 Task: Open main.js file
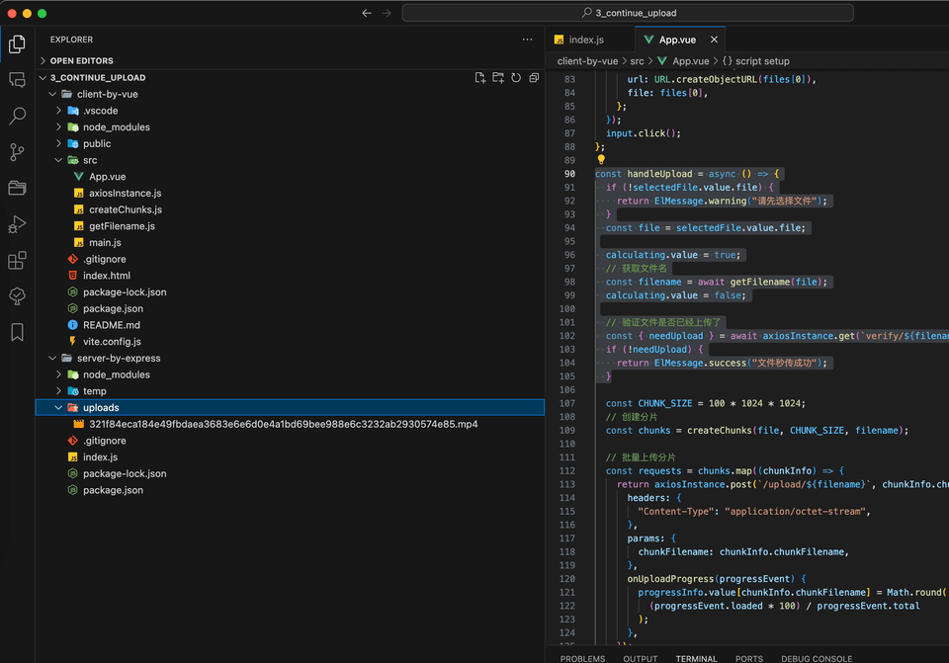[290, 243]
